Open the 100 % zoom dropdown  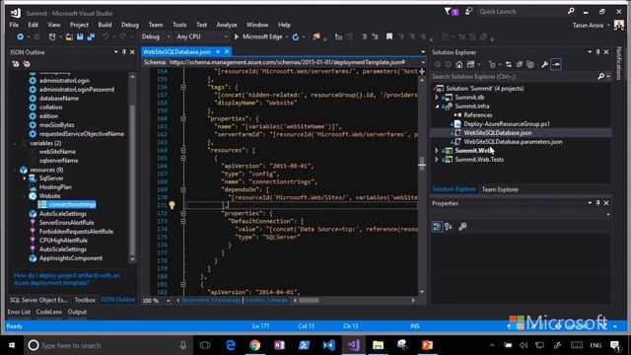[x=169, y=301]
